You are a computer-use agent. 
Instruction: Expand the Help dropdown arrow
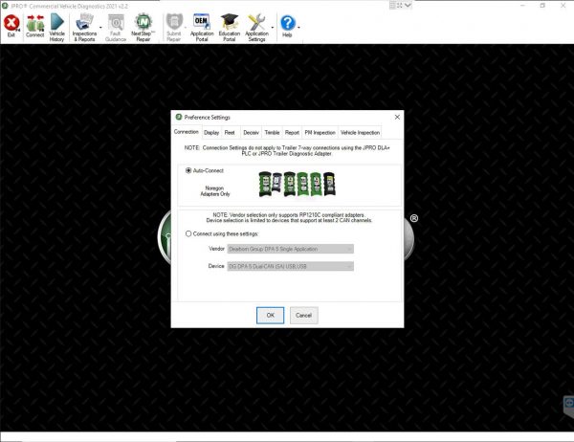299,28
